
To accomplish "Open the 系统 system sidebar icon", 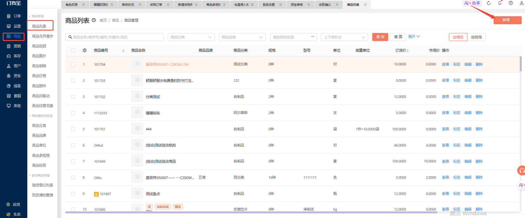I will point(9,106).
